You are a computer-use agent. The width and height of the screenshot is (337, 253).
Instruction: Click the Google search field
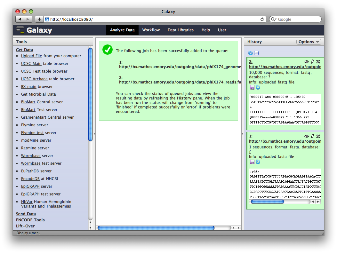pos(295,19)
